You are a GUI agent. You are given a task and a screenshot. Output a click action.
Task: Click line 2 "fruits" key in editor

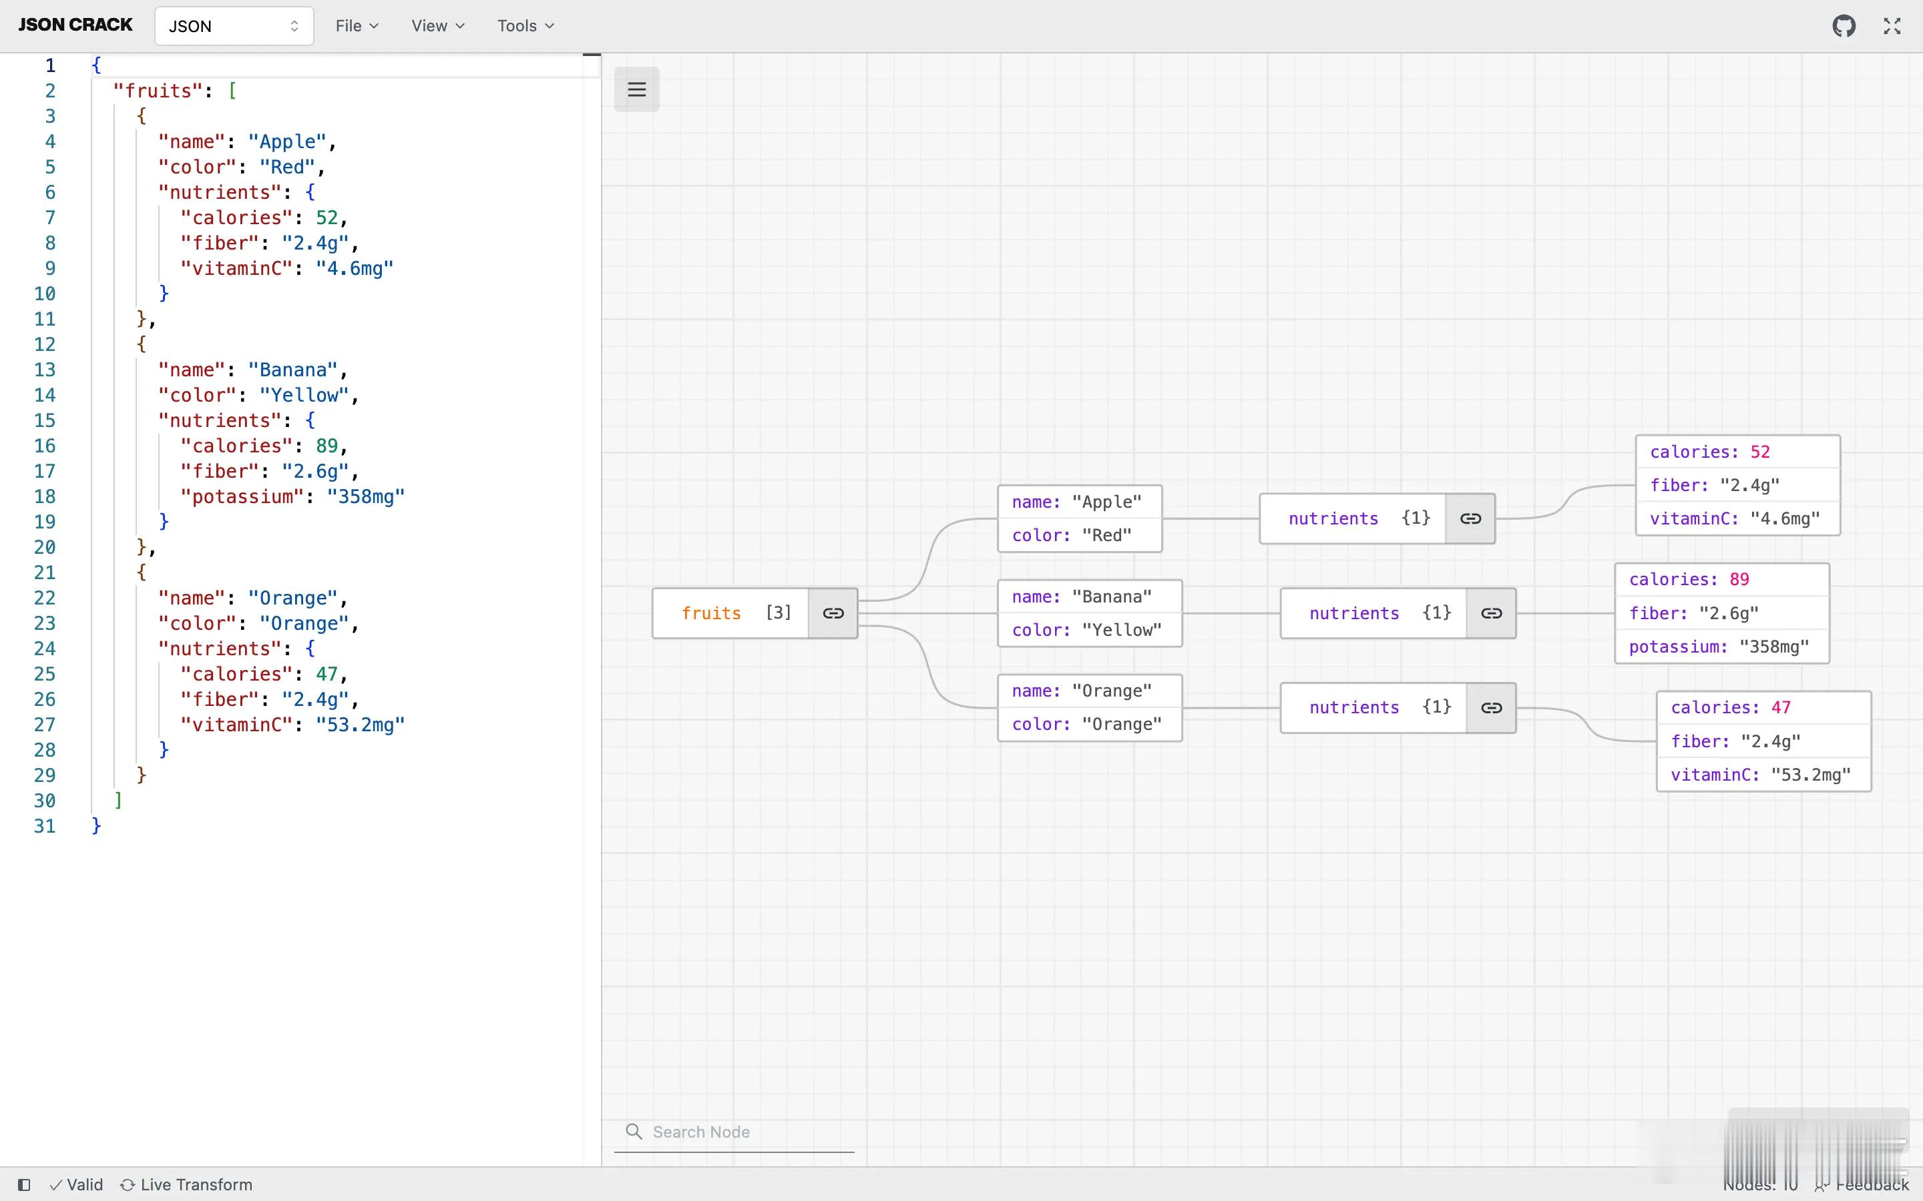coord(158,91)
